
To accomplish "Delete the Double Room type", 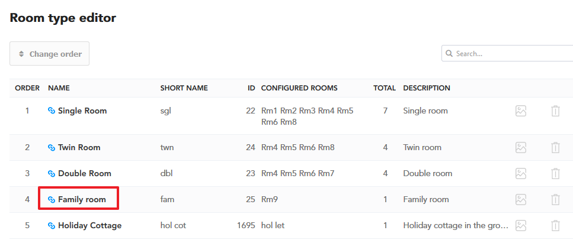I will click(x=555, y=174).
